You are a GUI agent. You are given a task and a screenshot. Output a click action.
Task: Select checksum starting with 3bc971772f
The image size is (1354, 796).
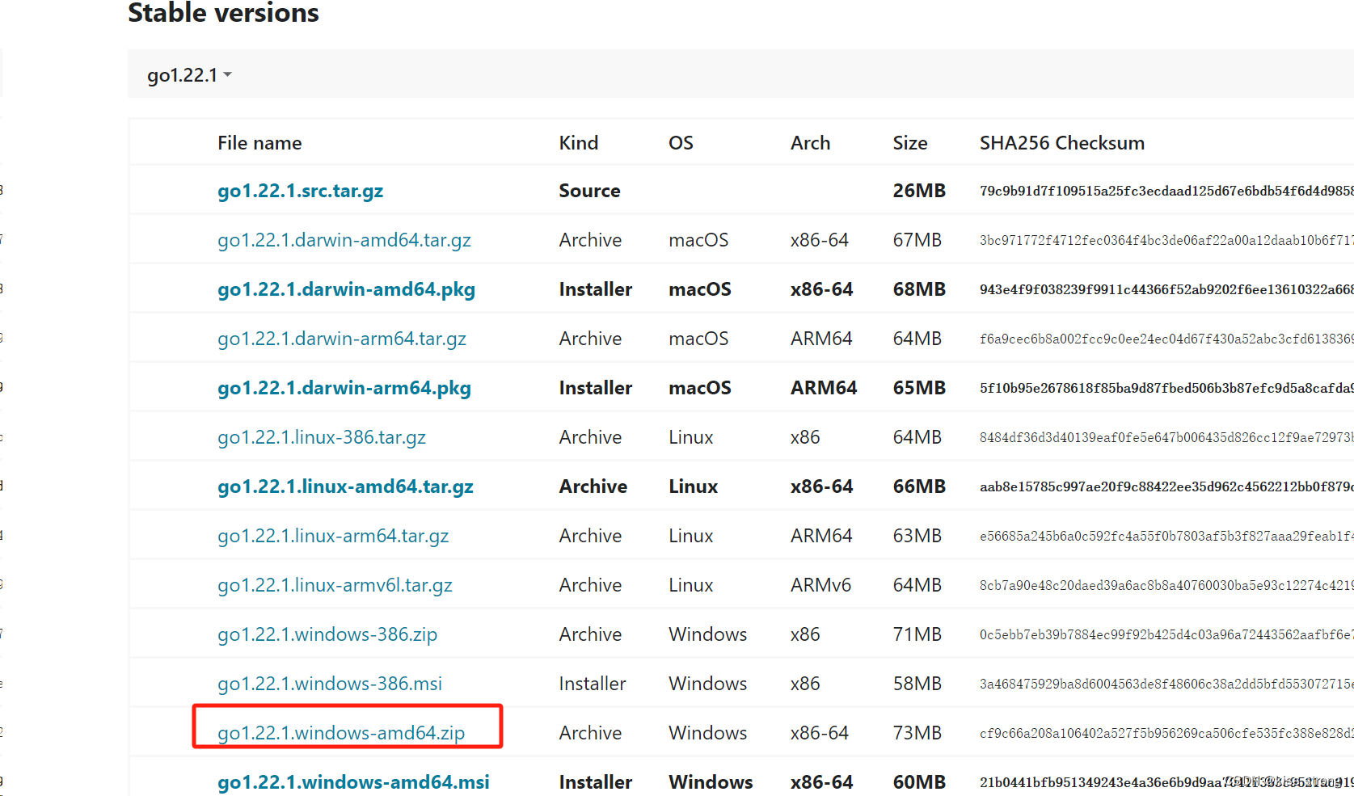(1166, 240)
